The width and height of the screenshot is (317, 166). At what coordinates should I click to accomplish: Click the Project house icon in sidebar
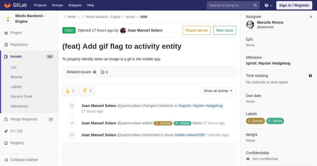pos(6,33)
